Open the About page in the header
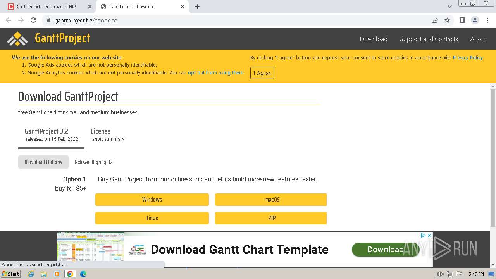 pos(479,39)
